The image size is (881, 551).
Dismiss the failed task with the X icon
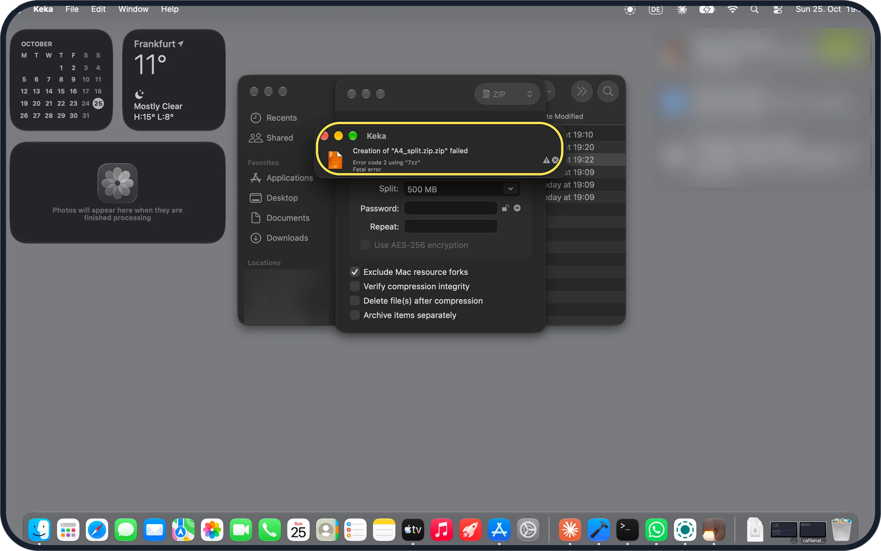pyautogui.click(x=555, y=160)
